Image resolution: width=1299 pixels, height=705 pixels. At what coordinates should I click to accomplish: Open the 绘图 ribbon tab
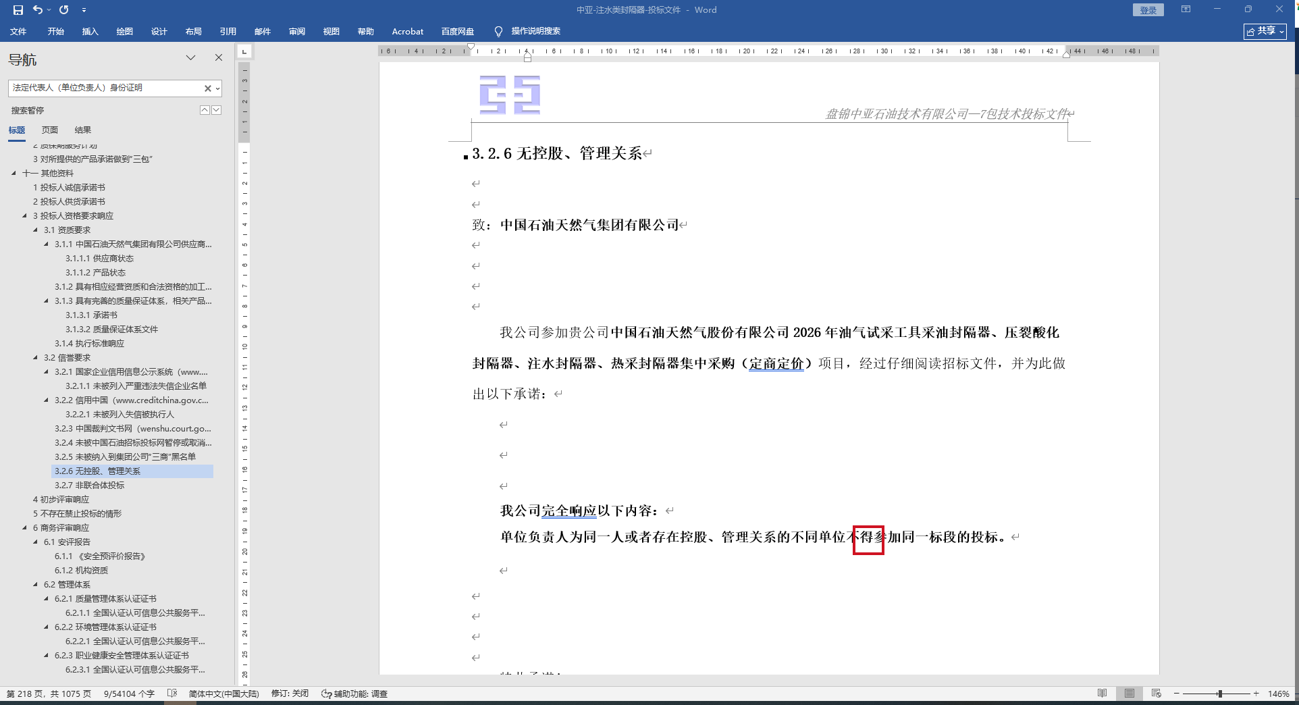(124, 32)
